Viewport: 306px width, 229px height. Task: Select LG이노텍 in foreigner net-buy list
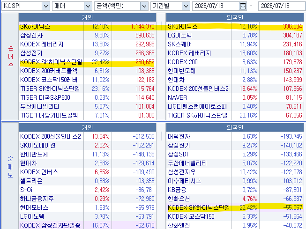click(x=180, y=35)
